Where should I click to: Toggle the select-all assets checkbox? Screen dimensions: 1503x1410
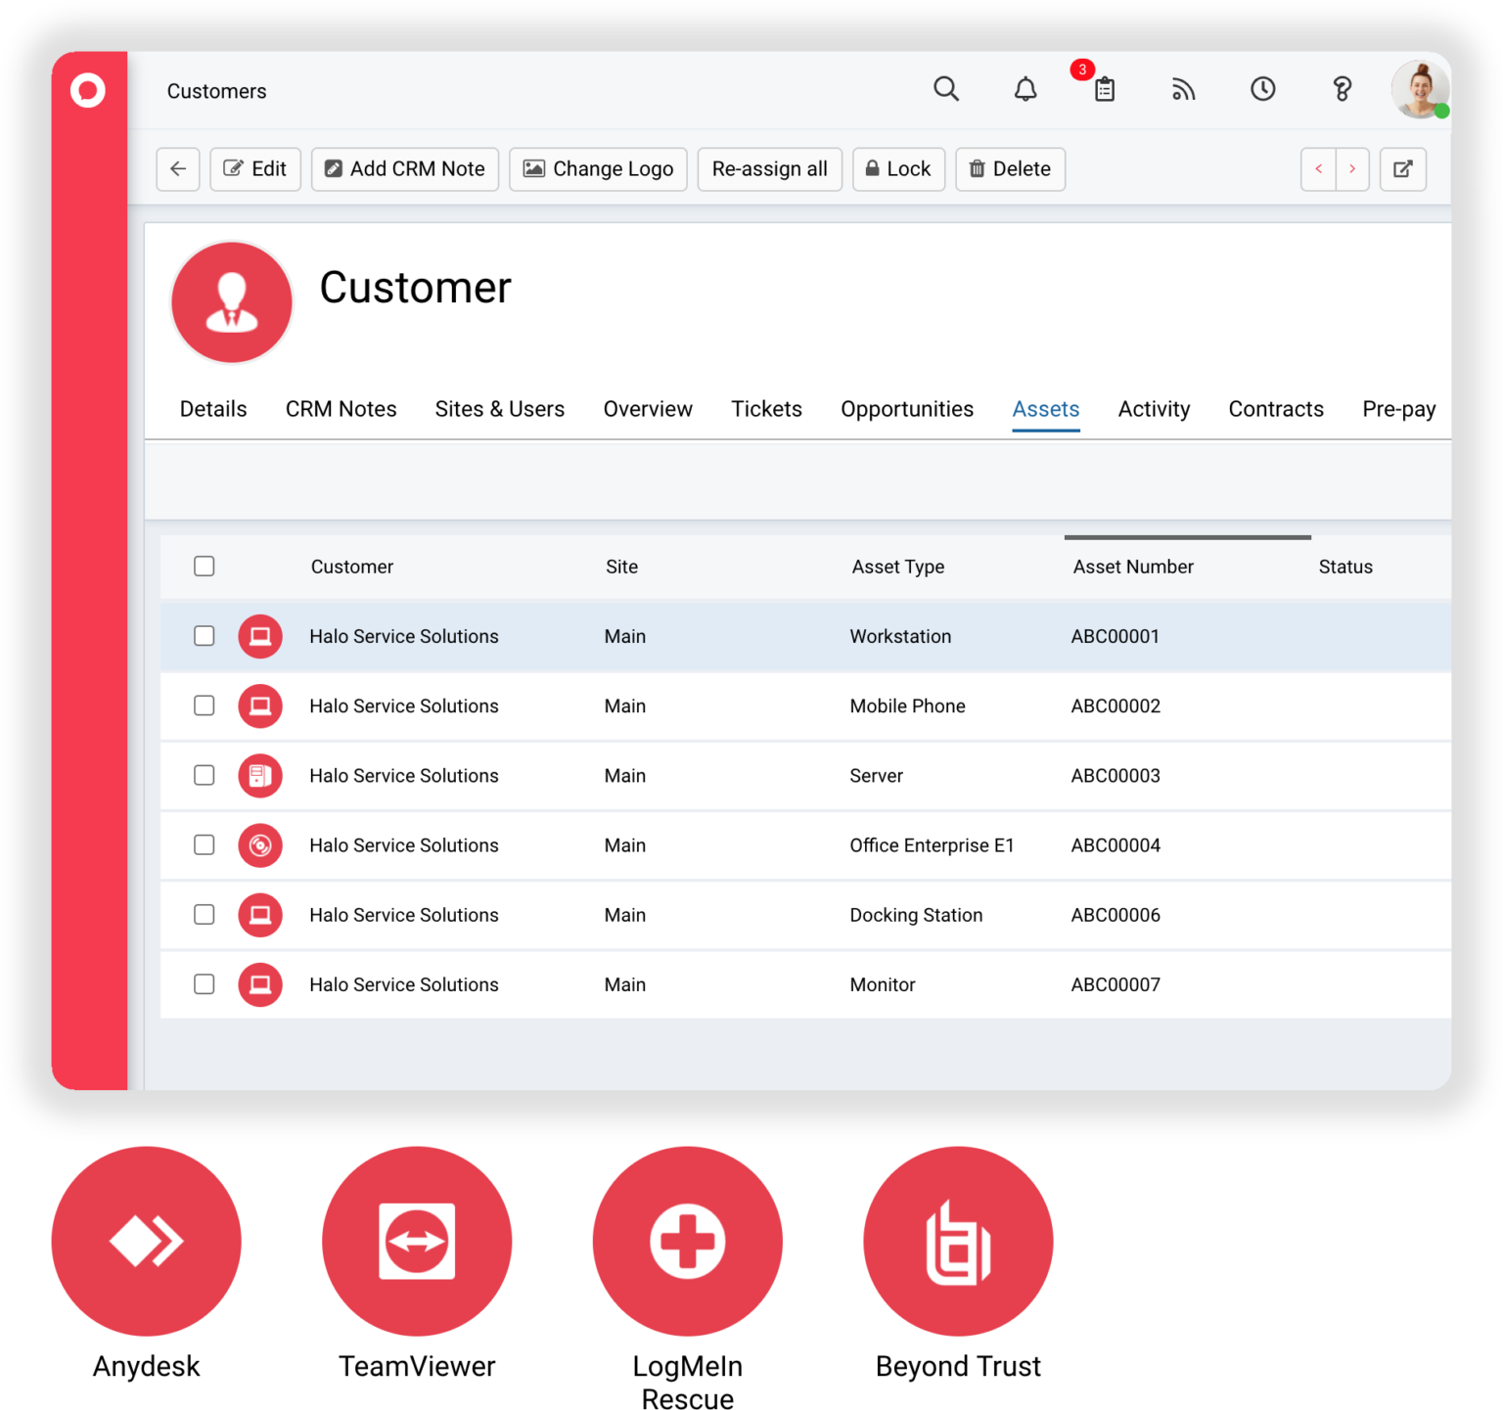(204, 566)
